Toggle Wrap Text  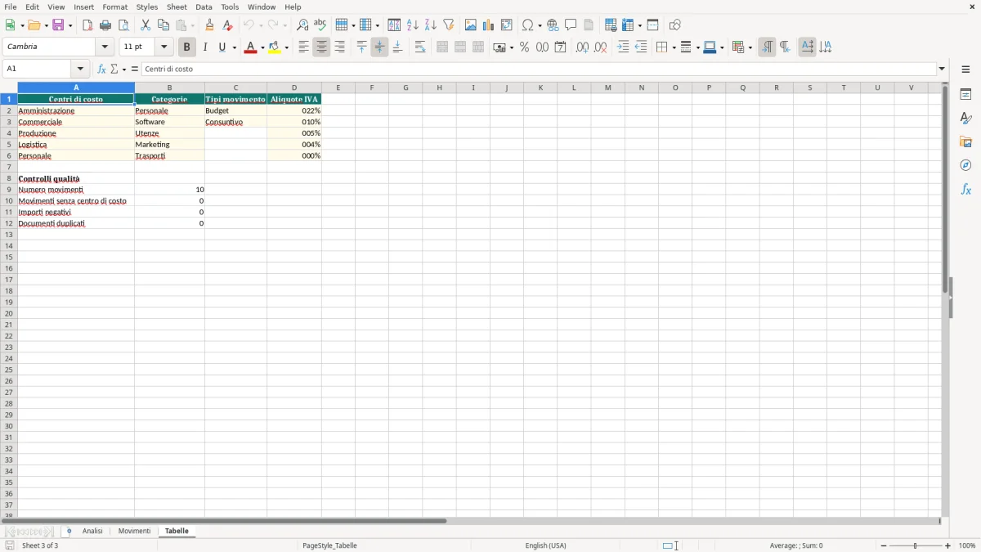pyautogui.click(x=420, y=47)
